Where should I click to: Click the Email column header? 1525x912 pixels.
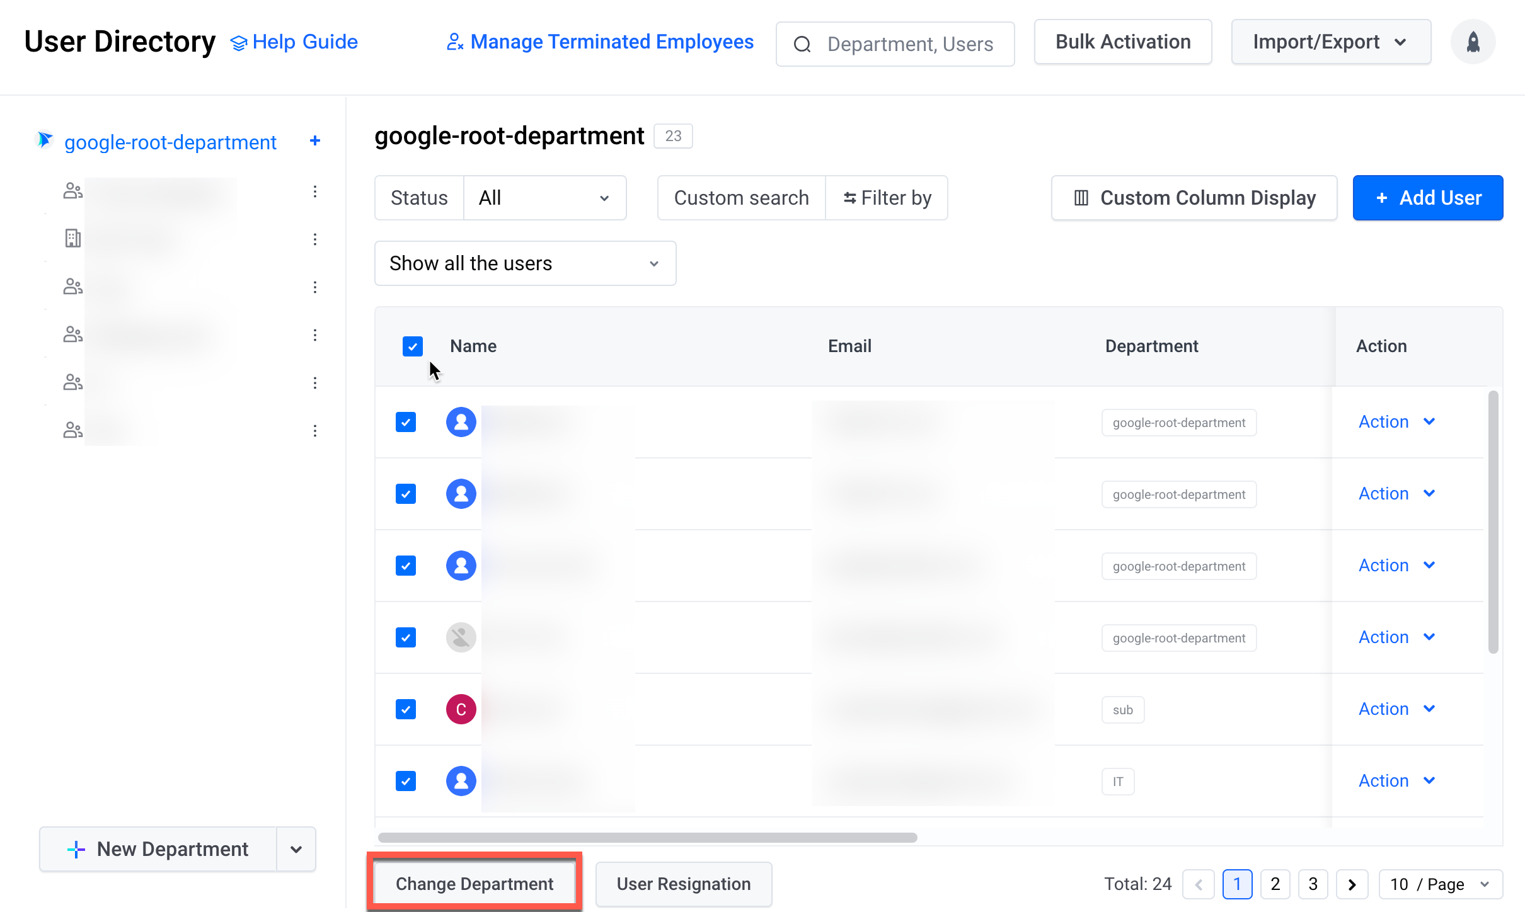[x=849, y=346]
